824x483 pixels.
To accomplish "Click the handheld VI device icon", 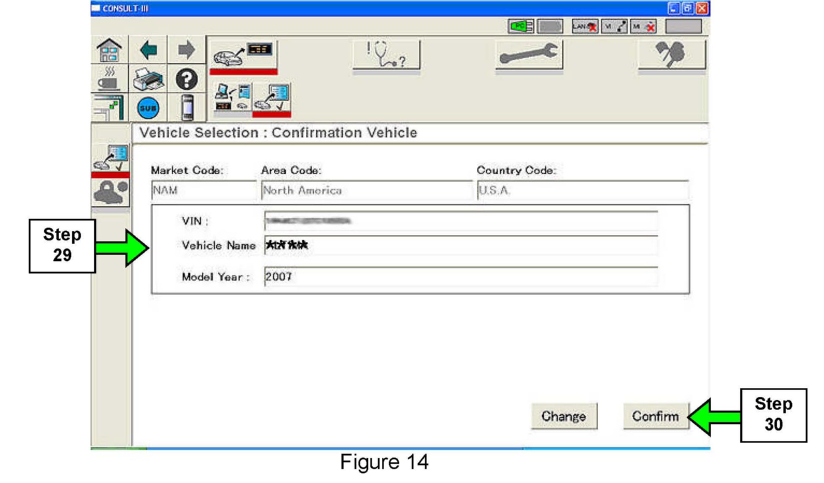I will click(187, 108).
